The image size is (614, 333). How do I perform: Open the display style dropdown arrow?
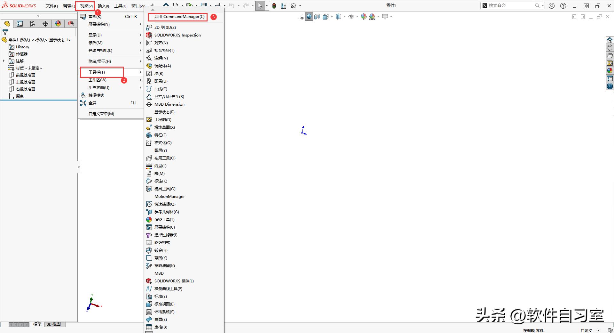(x=344, y=17)
